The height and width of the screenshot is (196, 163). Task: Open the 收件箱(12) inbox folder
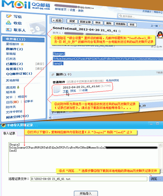(x=24, y=39)
